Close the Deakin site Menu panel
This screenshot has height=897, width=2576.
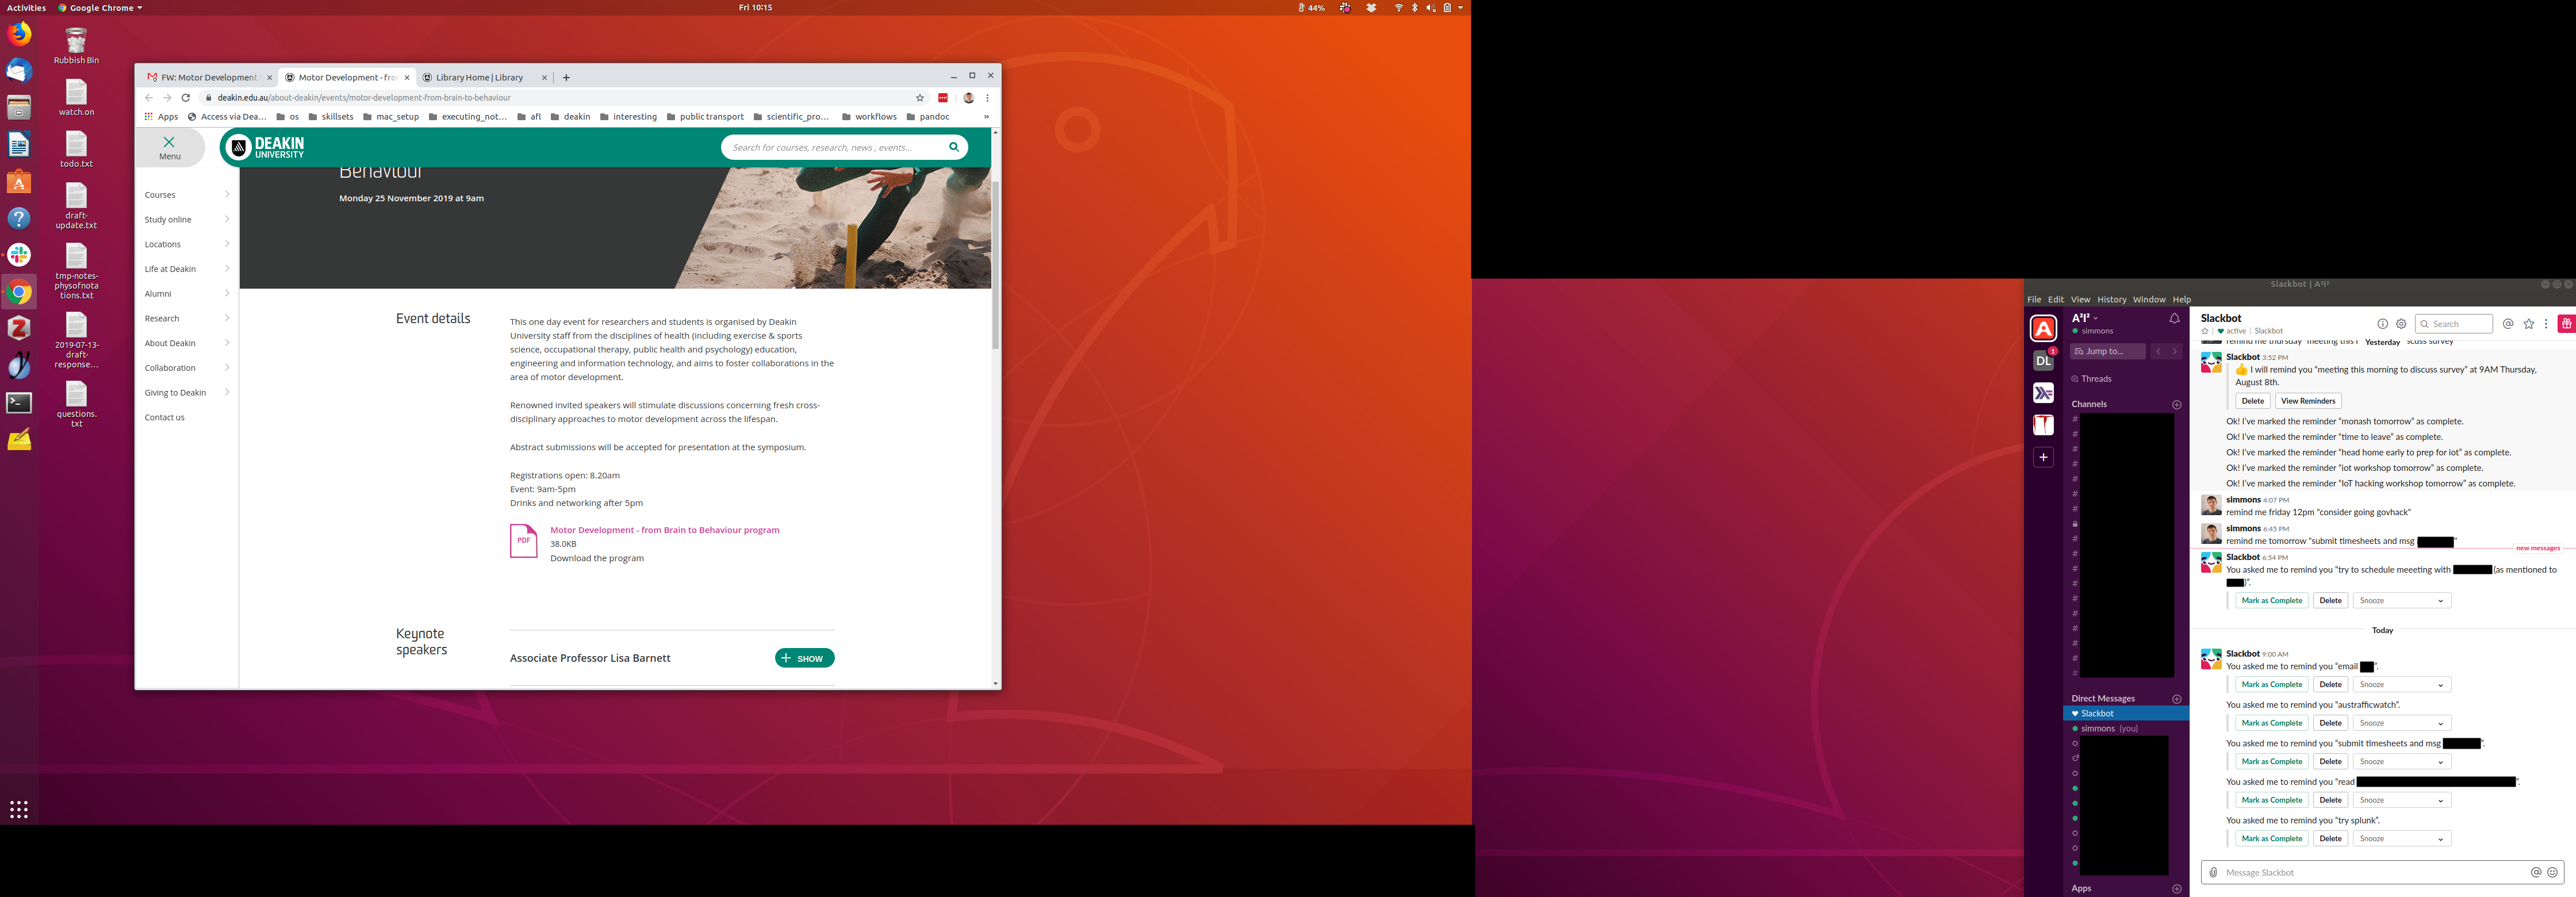click(x=169, y=147)
